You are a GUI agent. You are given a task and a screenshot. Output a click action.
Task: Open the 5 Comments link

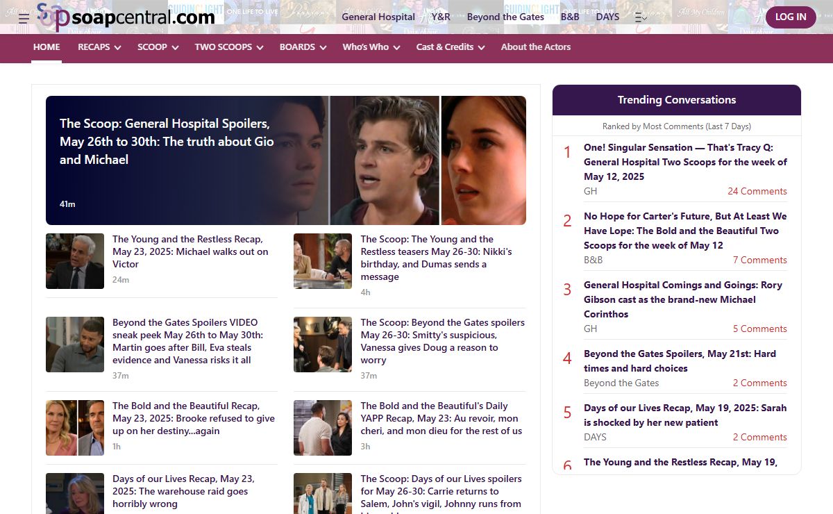pyautogui.click(x=760, y=329)
